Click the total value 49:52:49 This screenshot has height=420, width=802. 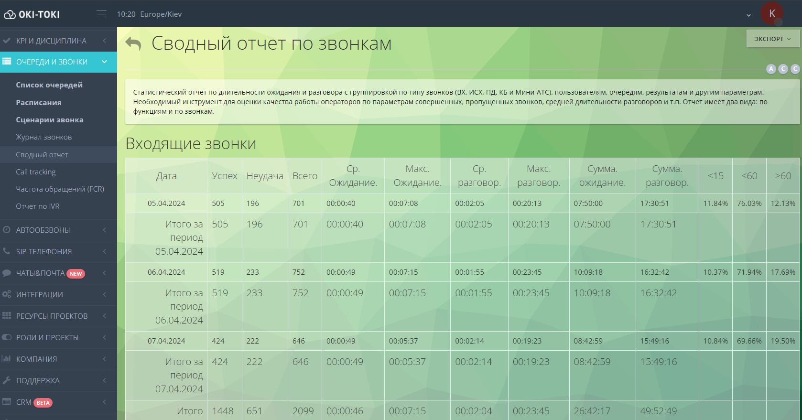tap(659, 411)
